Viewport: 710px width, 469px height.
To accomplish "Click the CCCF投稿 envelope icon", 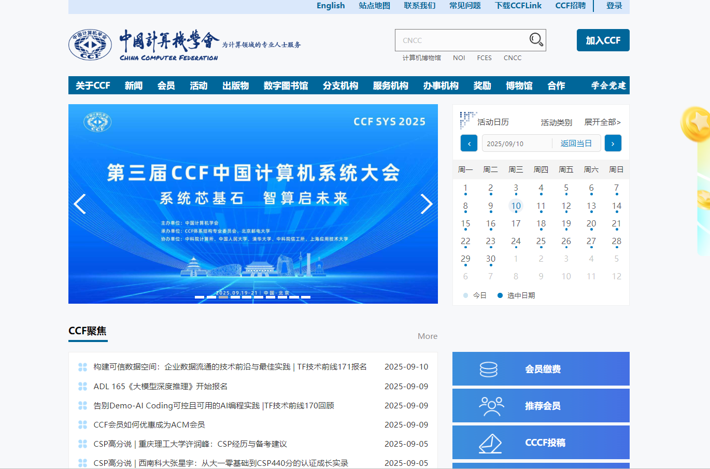I will tap(490, 444).
